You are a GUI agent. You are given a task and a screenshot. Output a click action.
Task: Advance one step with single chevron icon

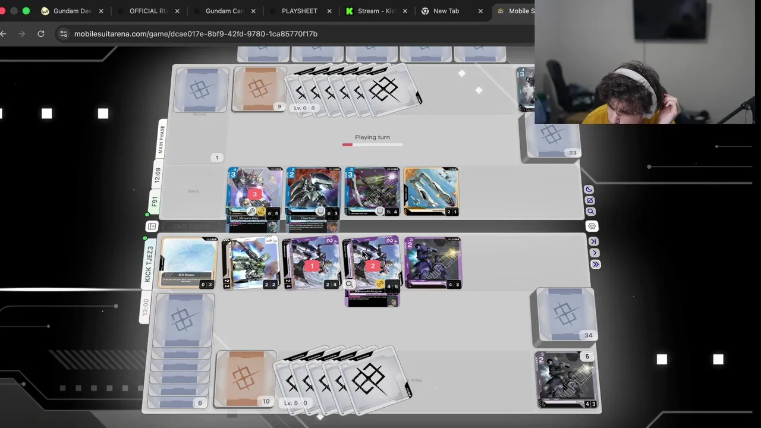595,253
